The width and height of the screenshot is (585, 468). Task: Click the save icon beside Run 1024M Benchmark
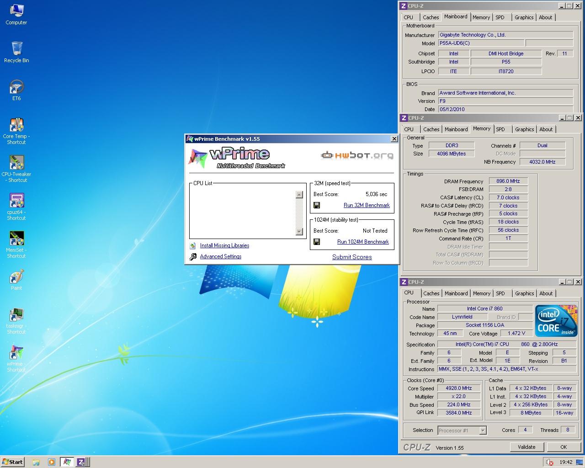click(317, 242)
